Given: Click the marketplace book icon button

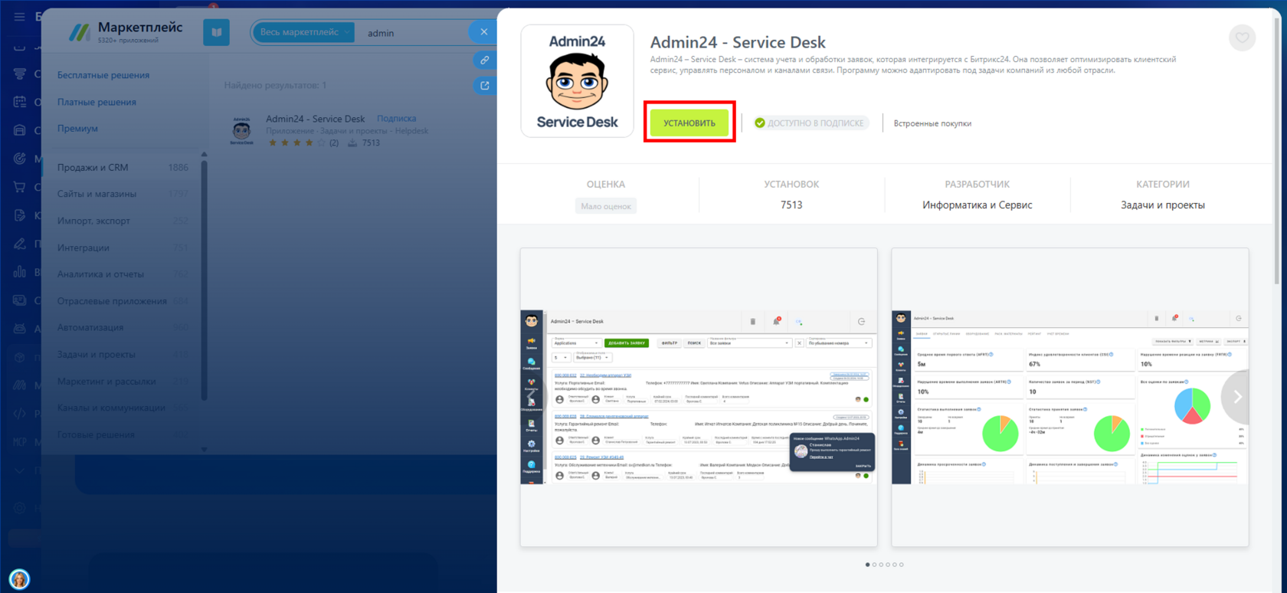Looking at the screenshot, I should 216,32.
